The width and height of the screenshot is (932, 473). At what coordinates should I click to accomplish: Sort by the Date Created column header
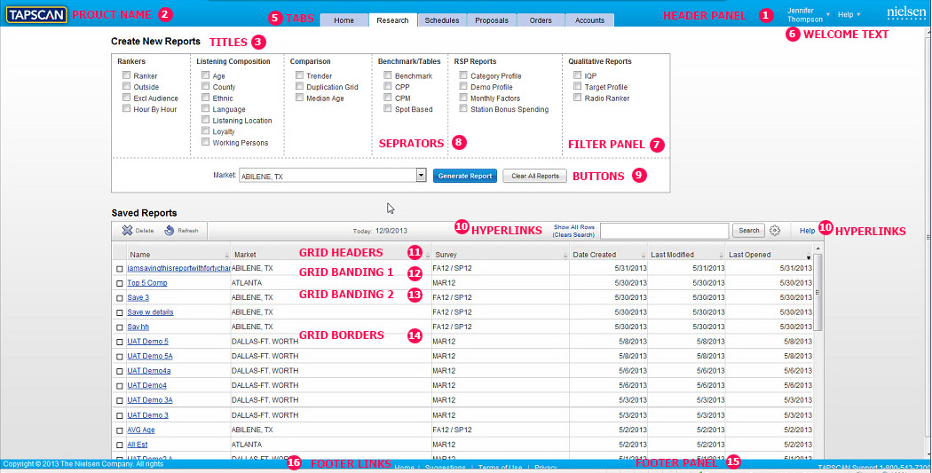click(x=608, y=255)
